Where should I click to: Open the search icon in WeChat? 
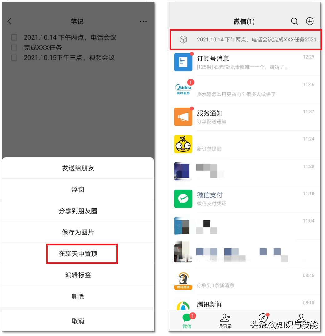294,21
